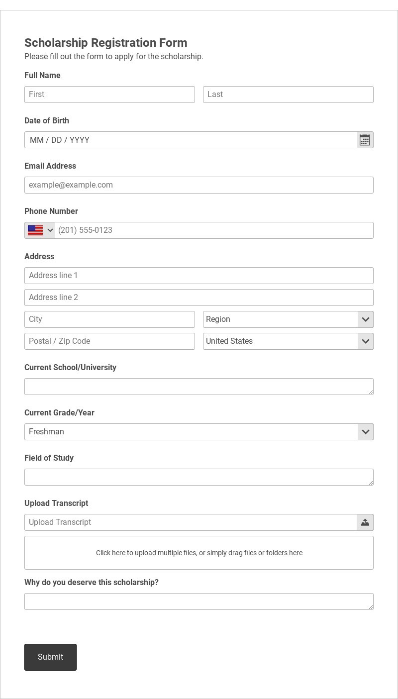Open the Freshman grade/year dropdown
The image size is (398, 699).
199,432
